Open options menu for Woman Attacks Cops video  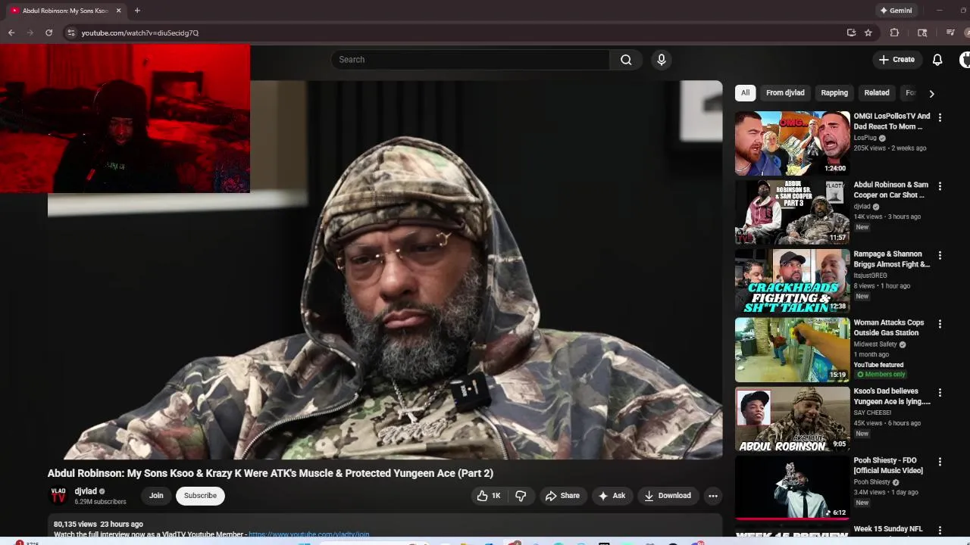click(940, 324)
